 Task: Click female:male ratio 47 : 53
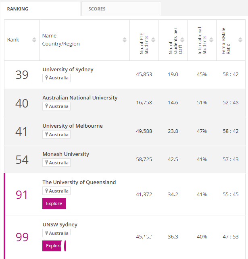(231, 237)
